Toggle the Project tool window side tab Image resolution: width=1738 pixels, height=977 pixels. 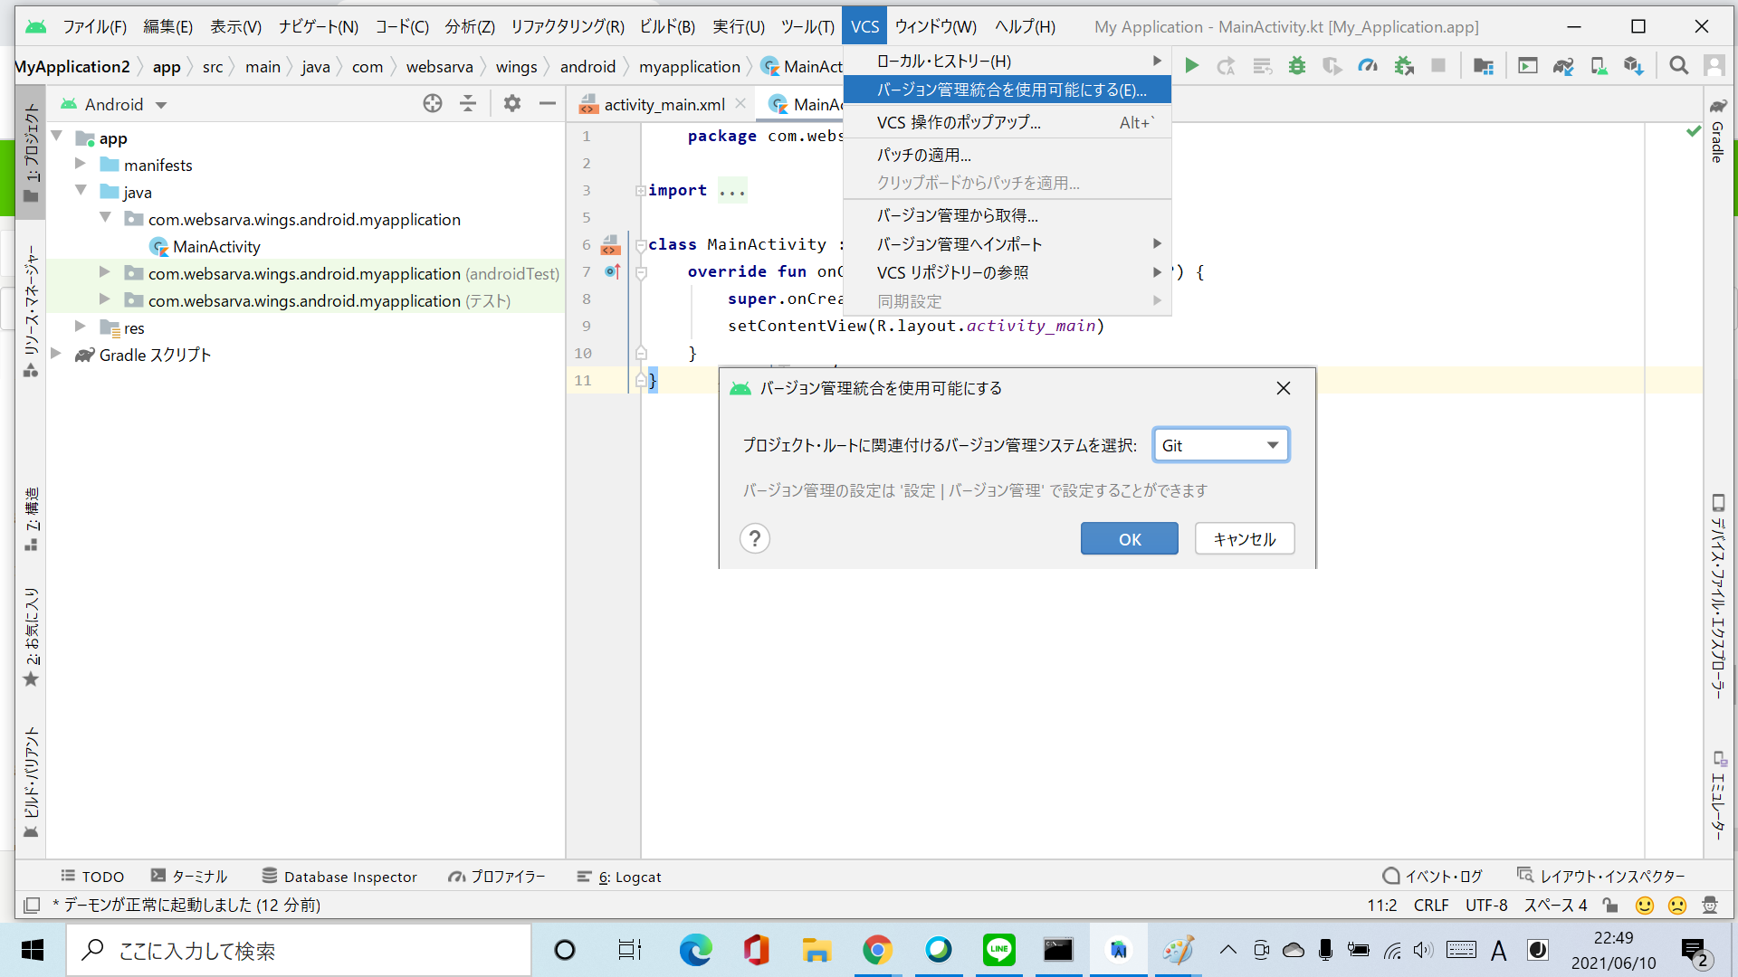click(31, 151)
